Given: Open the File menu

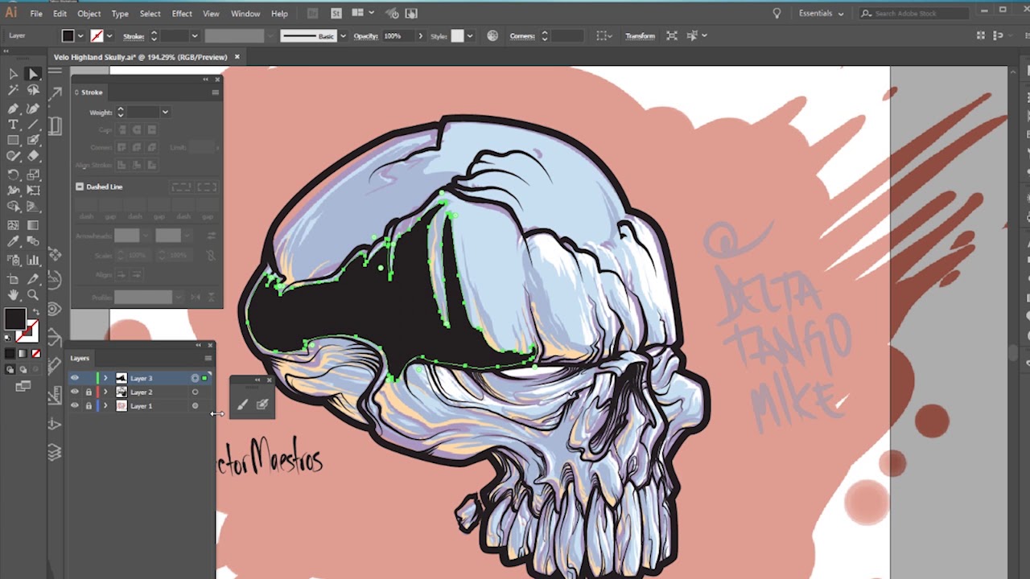Looking at the screenshot, I should [36, 14].
